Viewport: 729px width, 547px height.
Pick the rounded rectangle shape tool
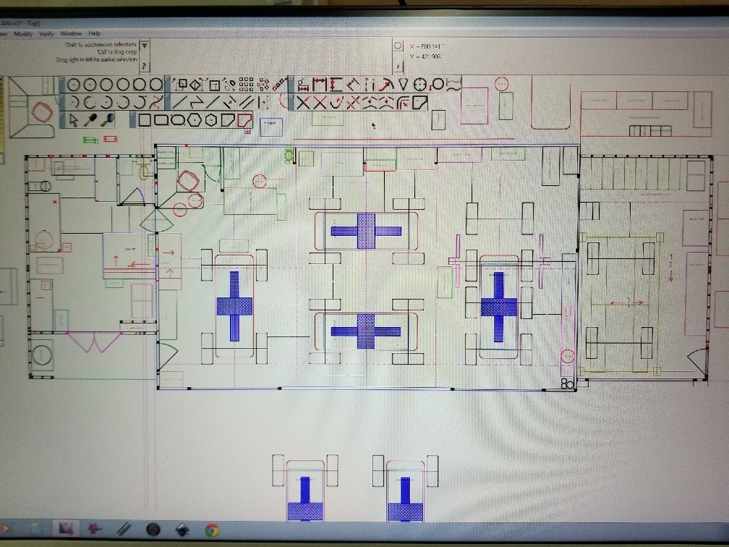tap(161, 119)
